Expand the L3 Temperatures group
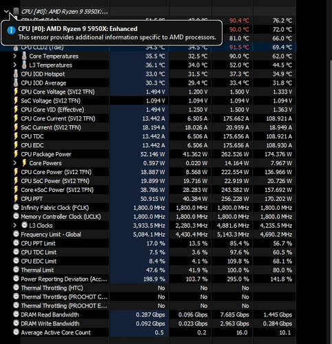 [15, 65]
